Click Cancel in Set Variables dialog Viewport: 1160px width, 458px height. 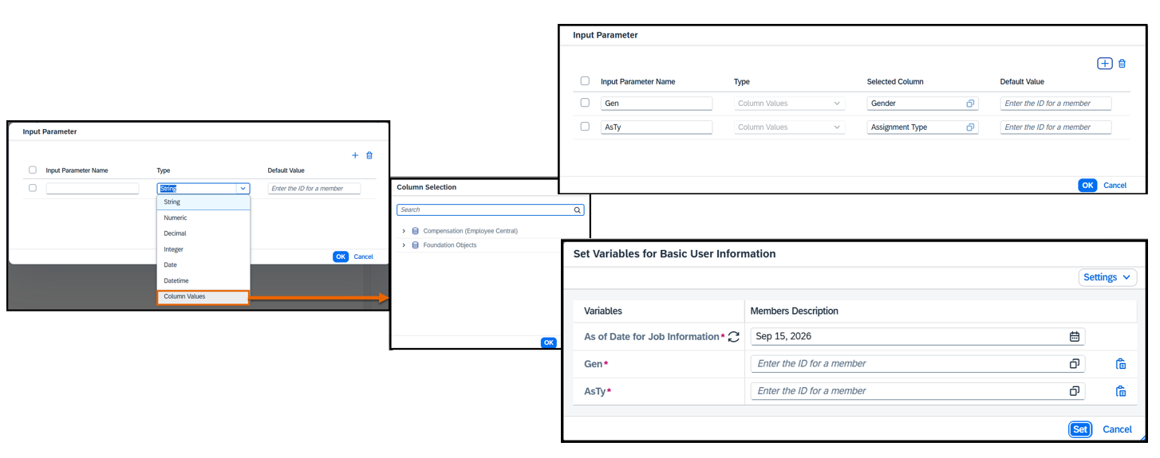coord(1117,429)
